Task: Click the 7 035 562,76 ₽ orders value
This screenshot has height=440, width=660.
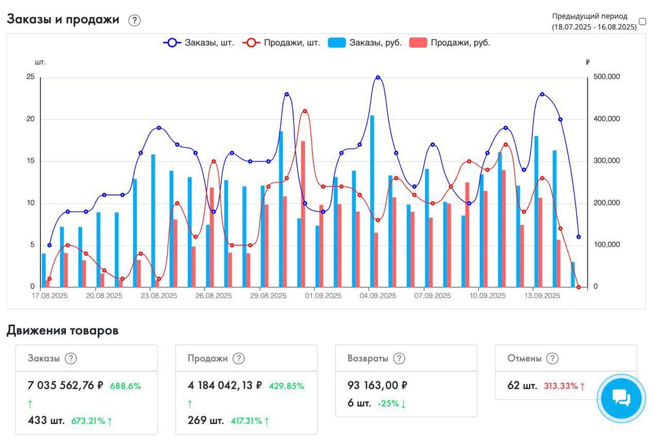Action: click(65, 386)
